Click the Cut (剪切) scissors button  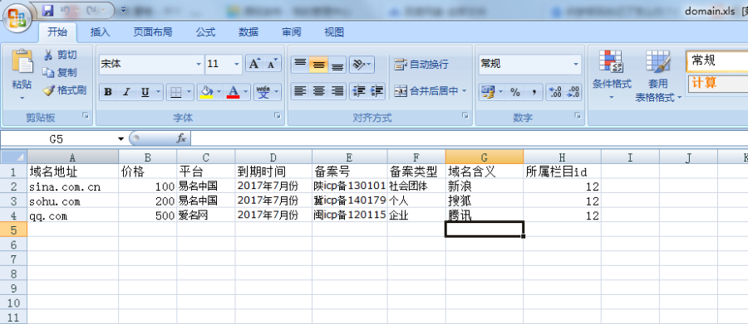[x=60, y=55]
